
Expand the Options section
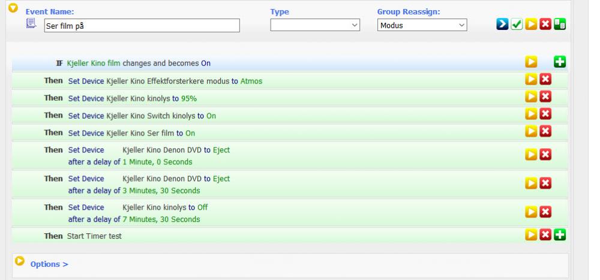(49, 264)
